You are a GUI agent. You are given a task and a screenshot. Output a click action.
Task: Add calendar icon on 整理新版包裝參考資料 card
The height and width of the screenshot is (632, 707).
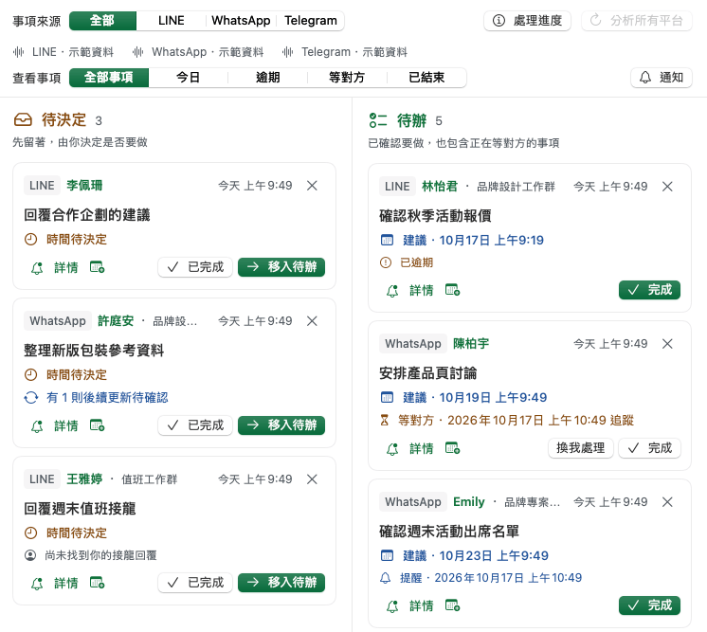point(97,425)
